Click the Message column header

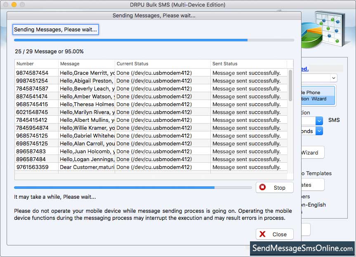click(x=87, y=64)
